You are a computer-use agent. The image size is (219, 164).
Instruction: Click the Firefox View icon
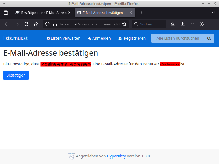[x=6, y=13]
